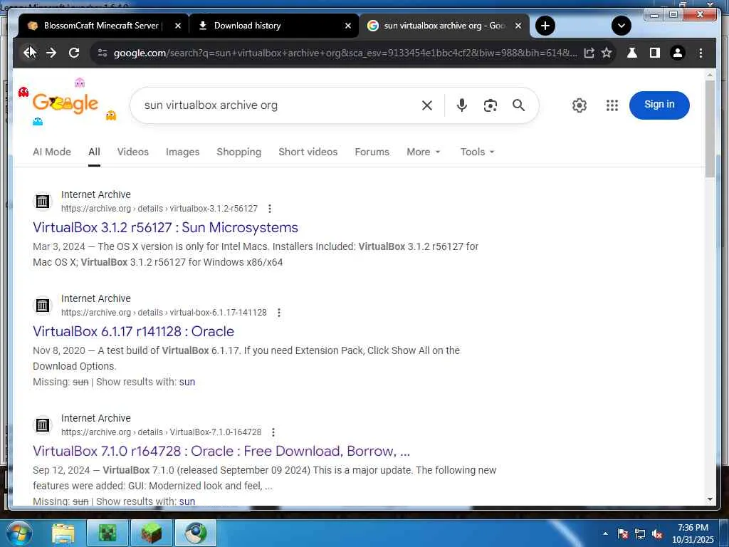Switch to Images results
Image resolution: width=729 pixels, height=547 pixels.
pos(183,152)
